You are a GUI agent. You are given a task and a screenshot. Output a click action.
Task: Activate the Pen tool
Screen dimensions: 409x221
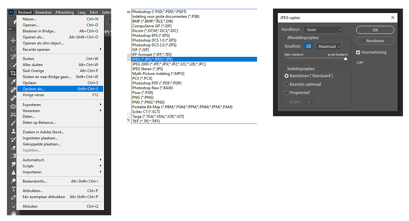[x=13, y=197]
